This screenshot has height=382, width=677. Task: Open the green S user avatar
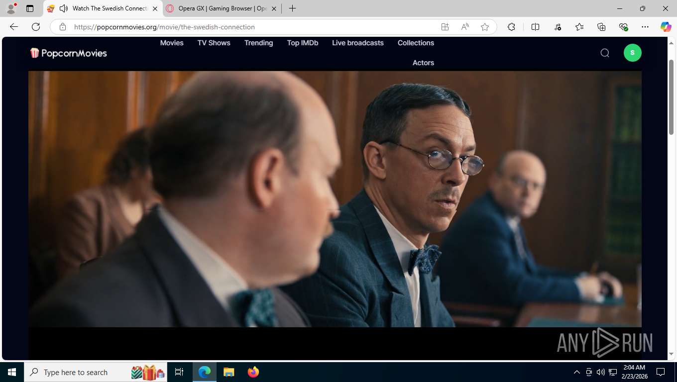click(x=633, y=53)
